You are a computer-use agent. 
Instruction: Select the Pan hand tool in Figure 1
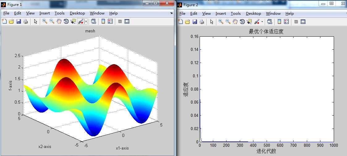click(x=59, y=21)
